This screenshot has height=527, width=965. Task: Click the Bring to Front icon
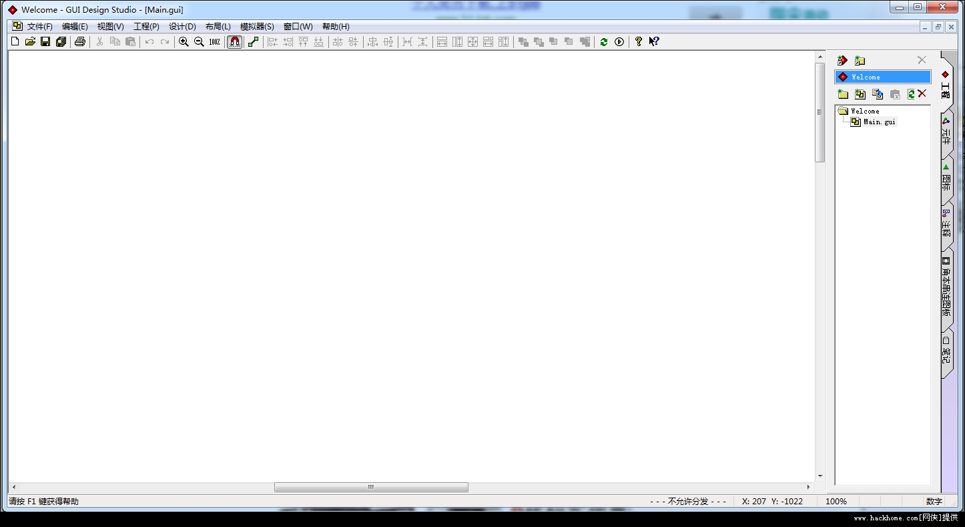[523, 41]
